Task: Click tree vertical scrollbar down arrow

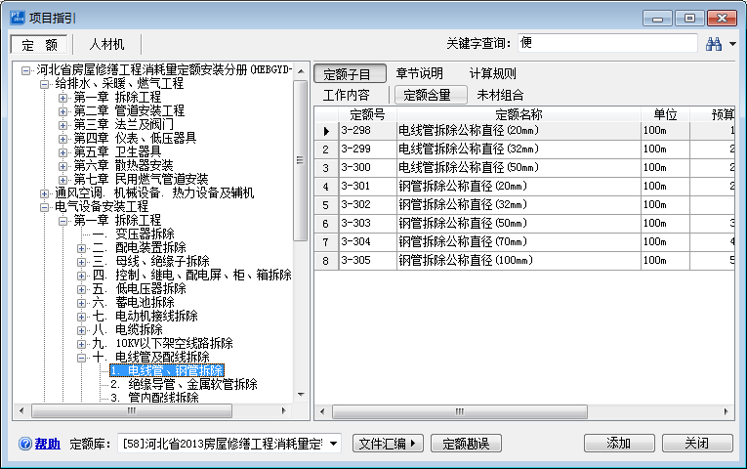Action: pyautogui.click(x=301, y=395)
